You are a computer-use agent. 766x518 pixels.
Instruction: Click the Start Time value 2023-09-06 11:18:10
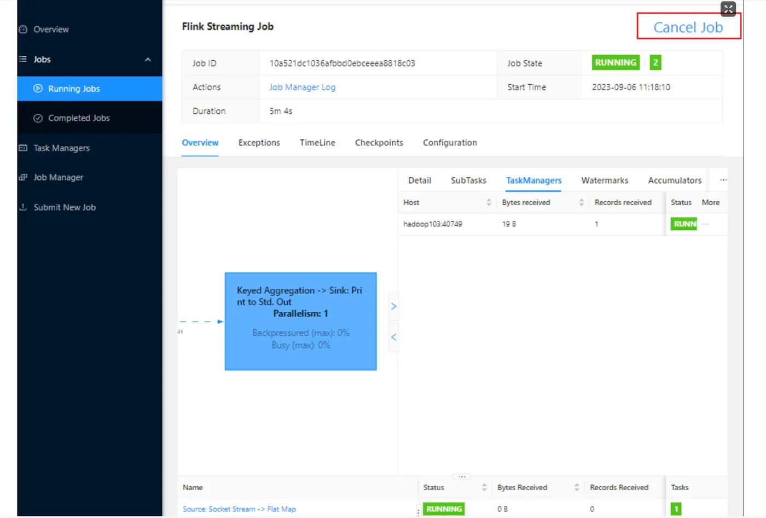tap(631, 87)
